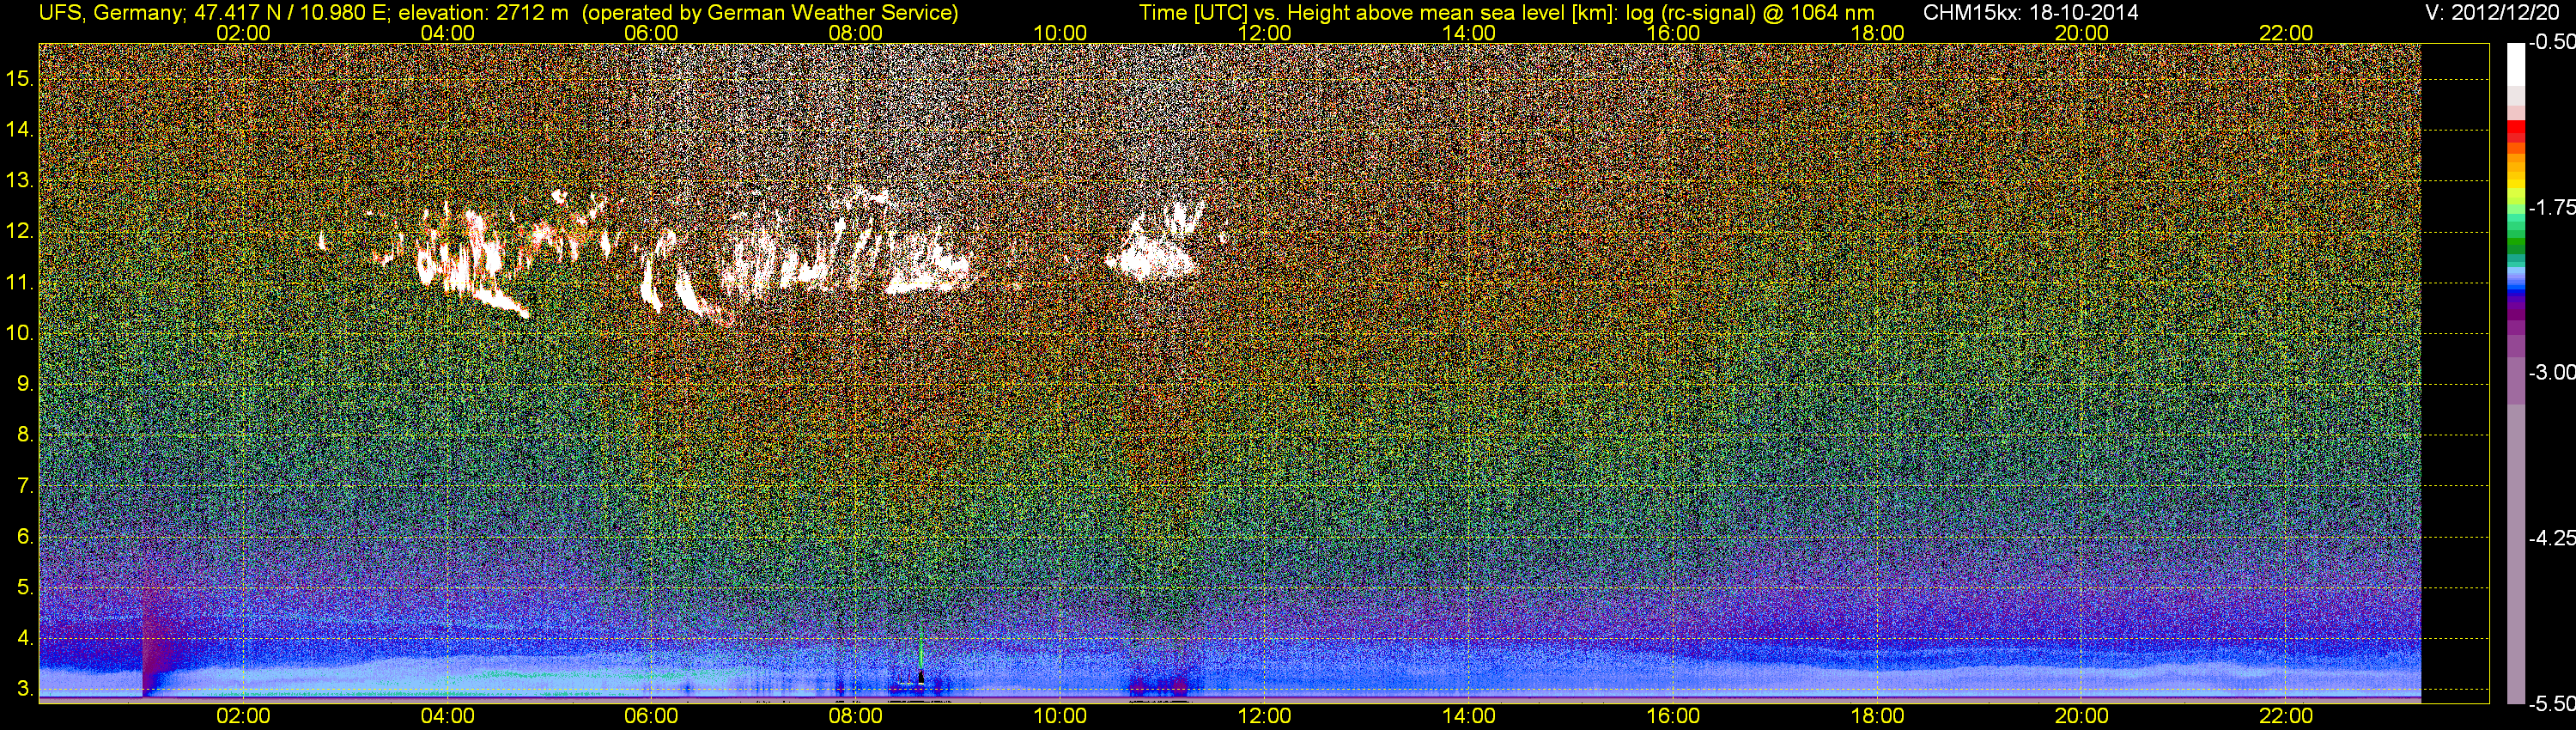Image resolution: width=2576 pixels, height=730 pixels.
Task: Click the '5.' height axis label
Action: tap(26, 588)
